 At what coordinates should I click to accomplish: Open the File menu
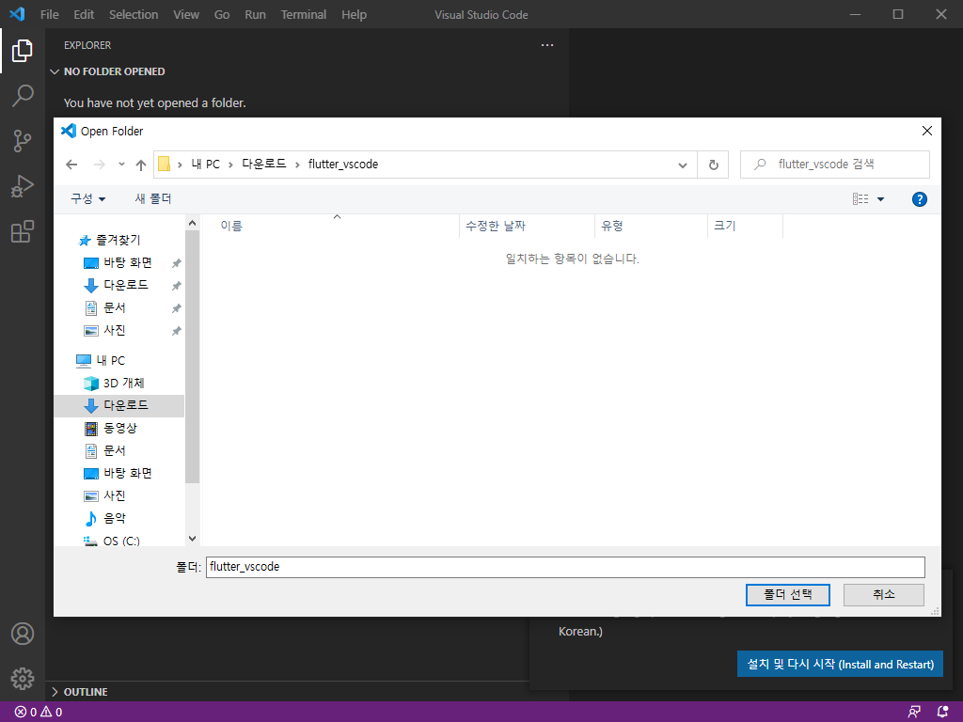coord(50,15)
